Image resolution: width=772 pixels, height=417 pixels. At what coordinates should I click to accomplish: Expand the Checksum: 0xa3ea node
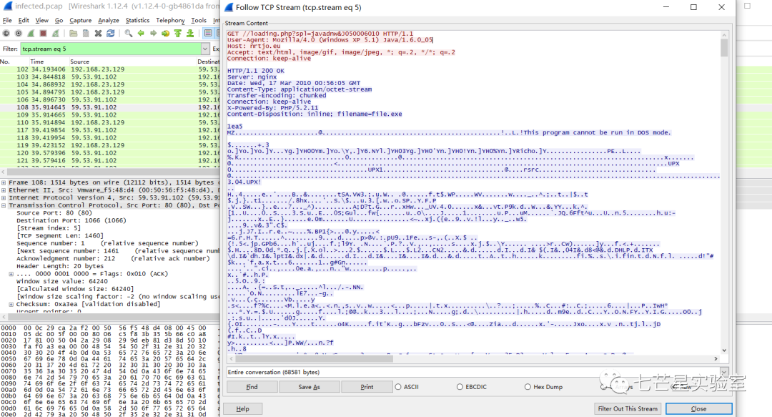click(11, 304)
